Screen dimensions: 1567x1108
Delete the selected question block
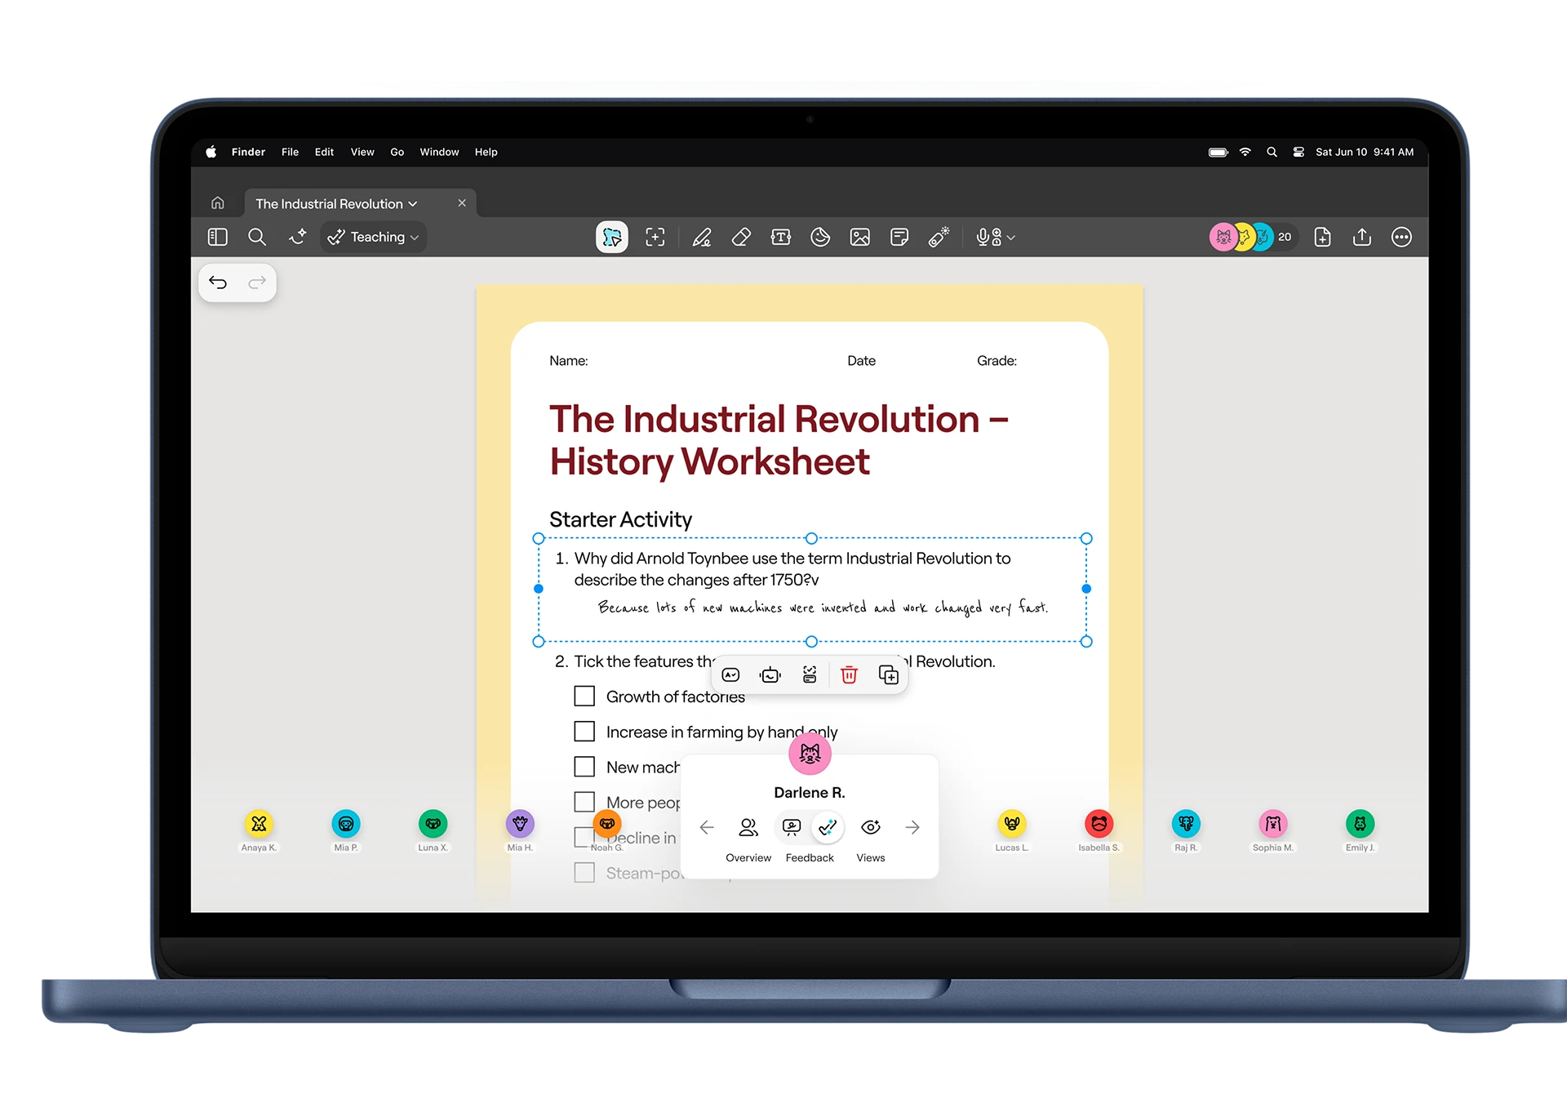point(849,674)
